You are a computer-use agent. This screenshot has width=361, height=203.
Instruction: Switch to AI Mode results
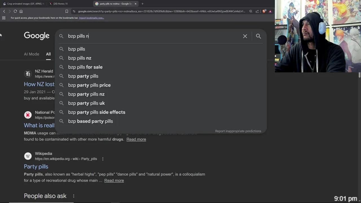point(32,54)
